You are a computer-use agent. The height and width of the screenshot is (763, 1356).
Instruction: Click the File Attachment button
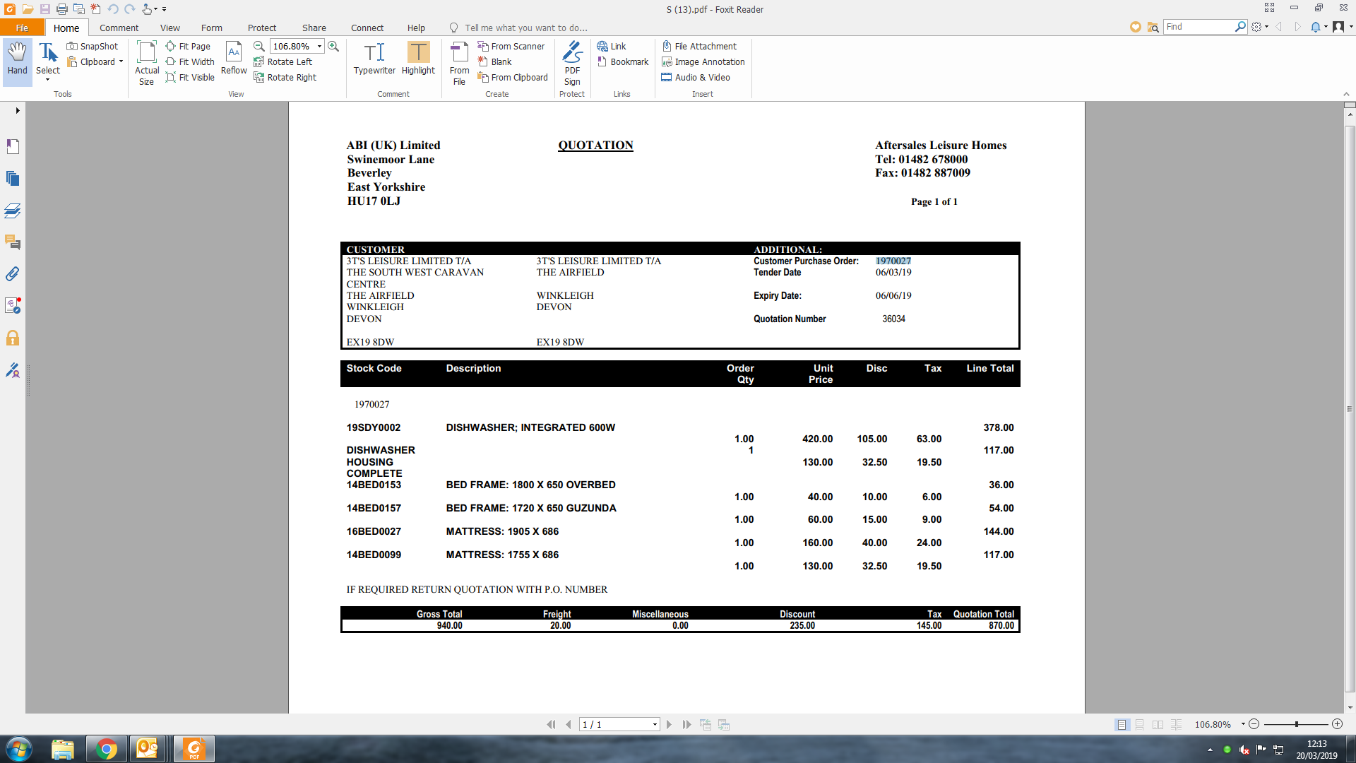point(699,46)
